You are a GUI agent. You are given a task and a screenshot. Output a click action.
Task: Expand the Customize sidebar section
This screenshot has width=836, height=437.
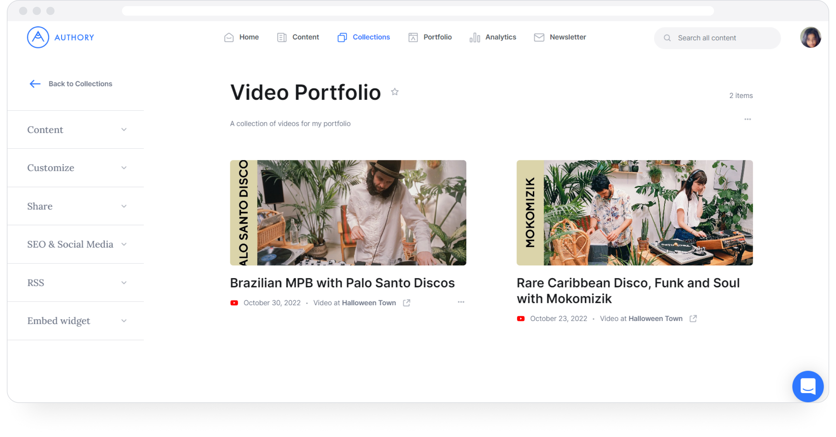pyautogui.click(x=76, y=168)
